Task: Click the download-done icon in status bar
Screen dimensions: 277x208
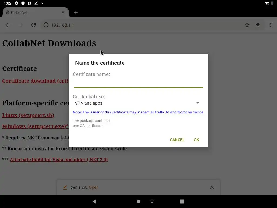Action: pyautogui.click(x=36, y=3)
